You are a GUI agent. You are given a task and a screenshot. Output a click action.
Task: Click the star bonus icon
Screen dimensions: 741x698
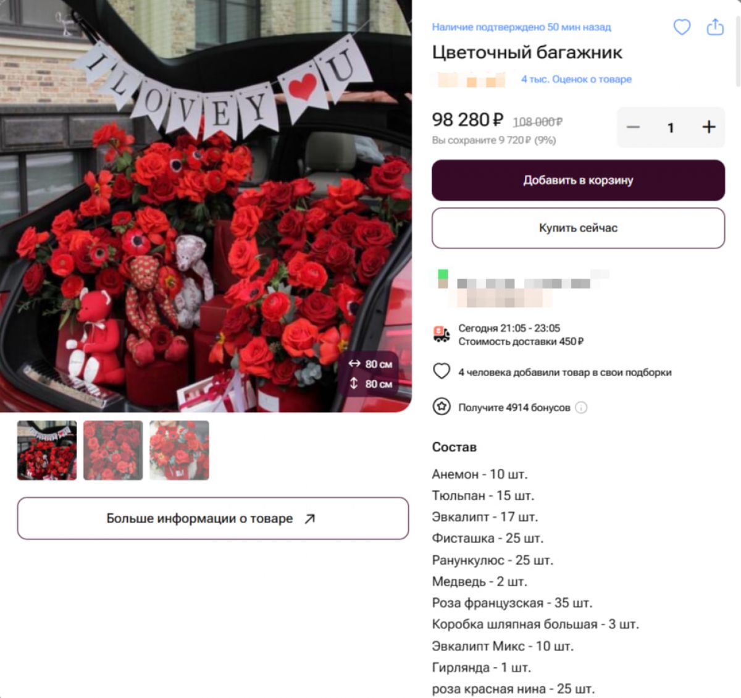point(441,407)
